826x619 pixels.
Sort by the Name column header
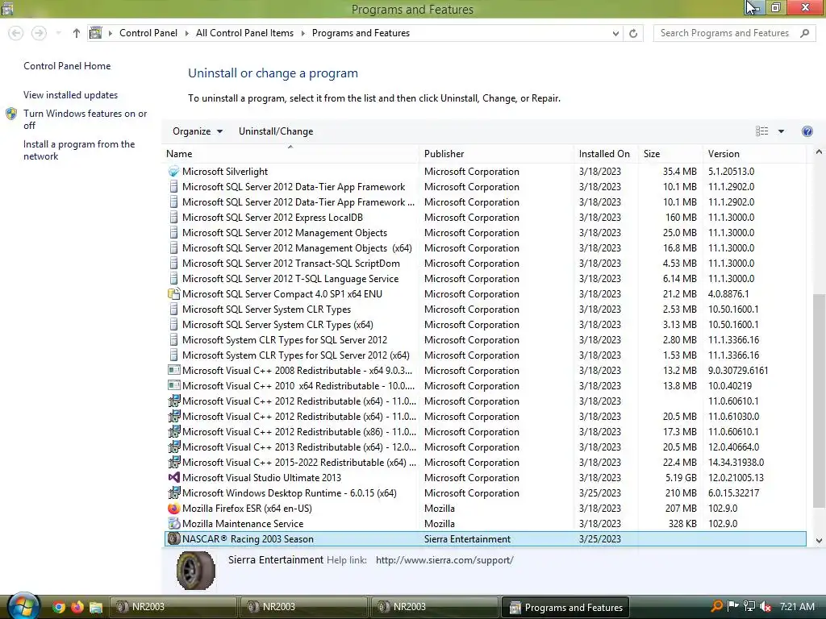[290, 154]
